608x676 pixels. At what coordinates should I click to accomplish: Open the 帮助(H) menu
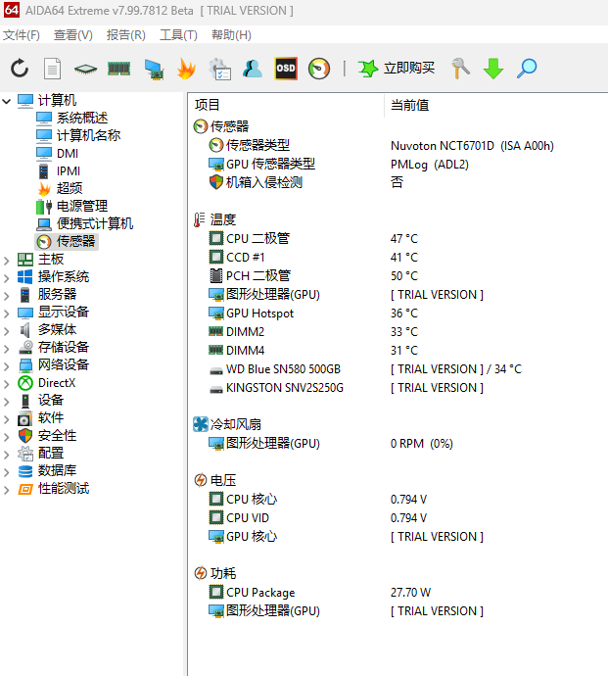click(x=231, y=35)
